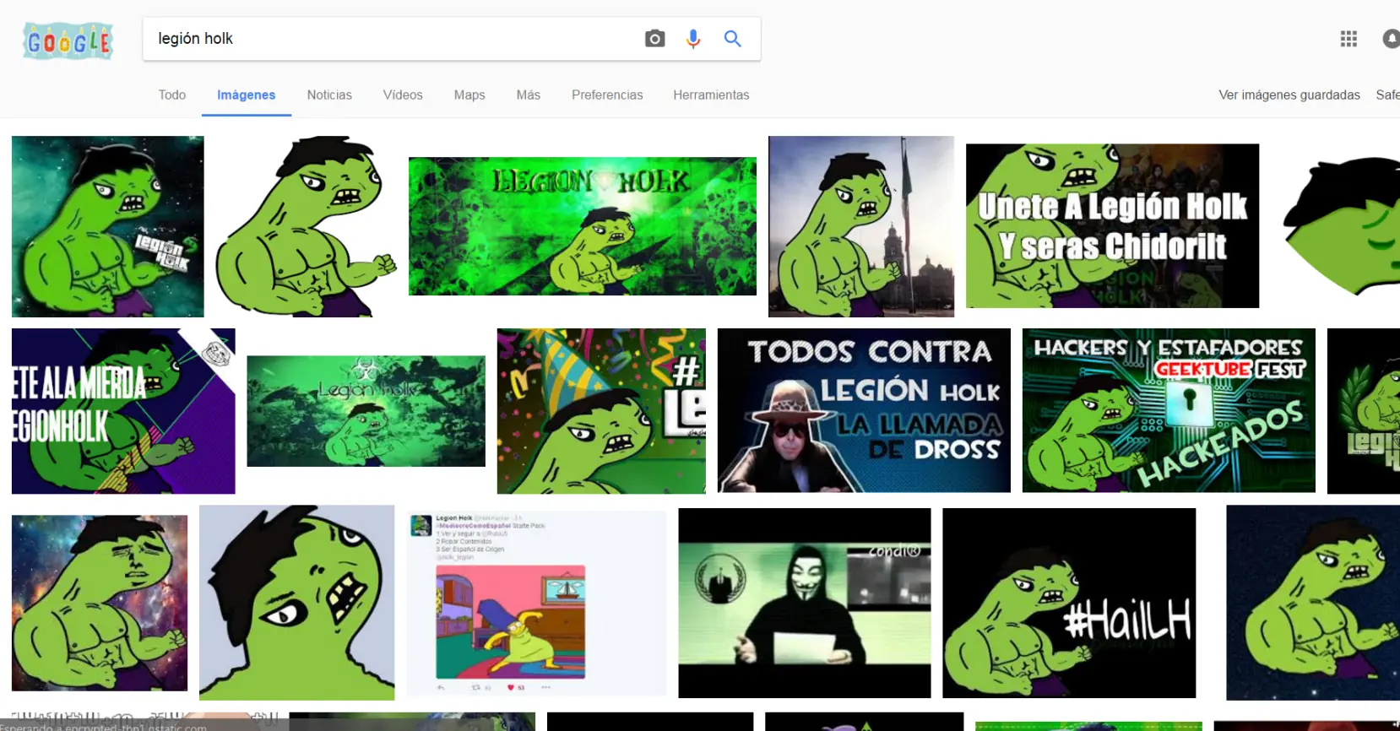Open the Holk with party hat image
Viewport: 1400px width, 731px height.
pyautogui.click(x=601, y=411)
